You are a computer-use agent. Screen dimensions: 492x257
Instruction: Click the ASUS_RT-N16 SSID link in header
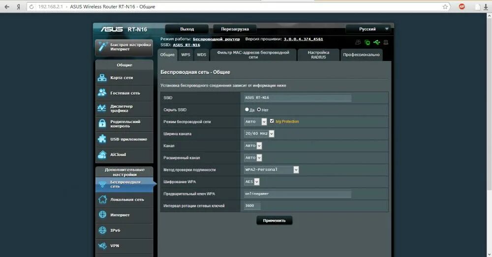pyautogui.click(x=186, y=45)
